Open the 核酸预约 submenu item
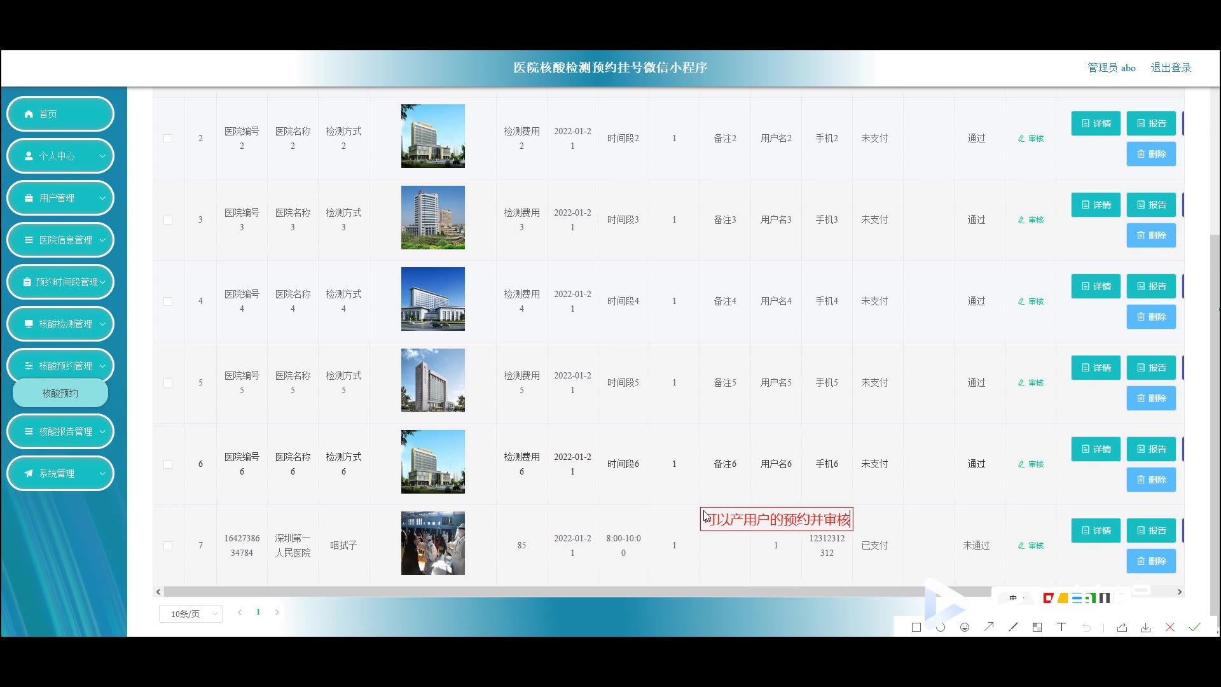Screen dimensions: 1221x687 tap(60, 393)
